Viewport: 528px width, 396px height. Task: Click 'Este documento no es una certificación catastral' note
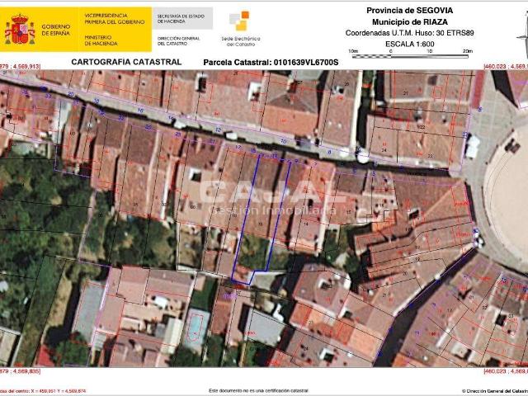258,390
